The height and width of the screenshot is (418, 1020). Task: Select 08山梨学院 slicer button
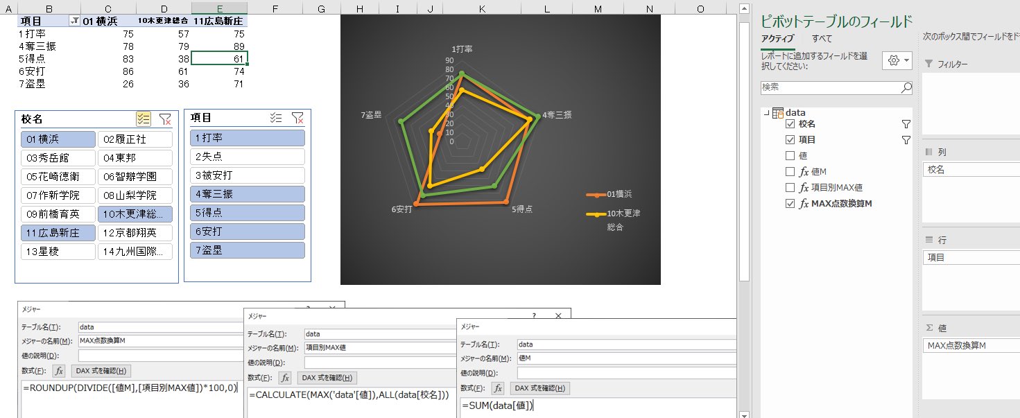point(135,195)
